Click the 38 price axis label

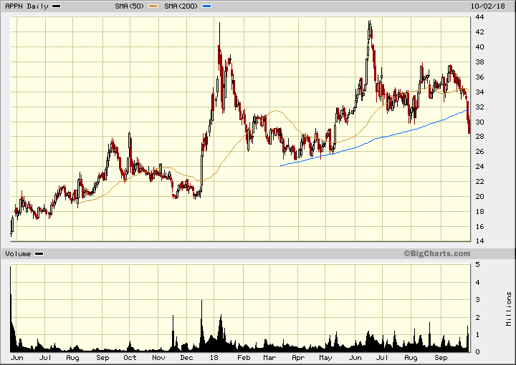(479, 62)
